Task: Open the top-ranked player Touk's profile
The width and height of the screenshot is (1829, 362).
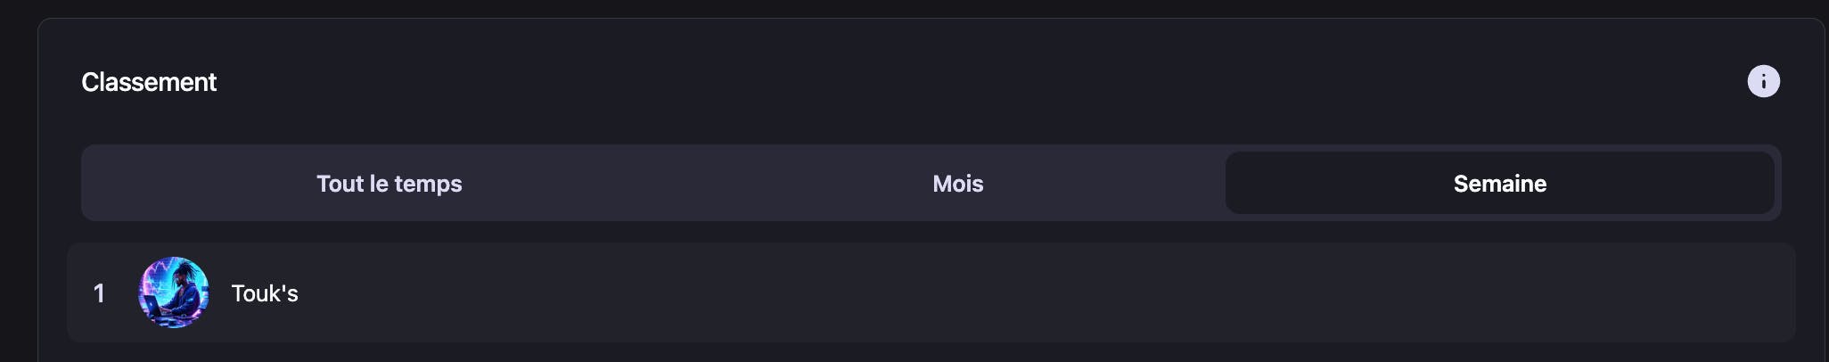Action: pos(265,293)
